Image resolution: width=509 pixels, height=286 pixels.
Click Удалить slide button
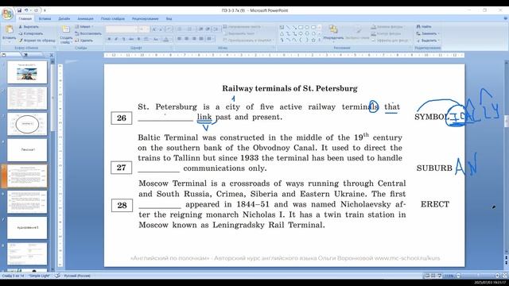coord(84,41)
